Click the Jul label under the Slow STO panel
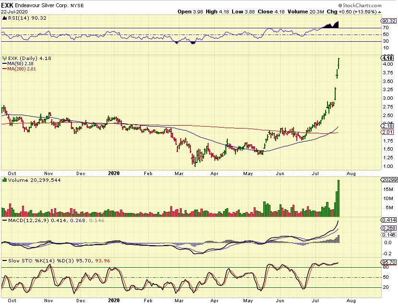 point(316,301)
